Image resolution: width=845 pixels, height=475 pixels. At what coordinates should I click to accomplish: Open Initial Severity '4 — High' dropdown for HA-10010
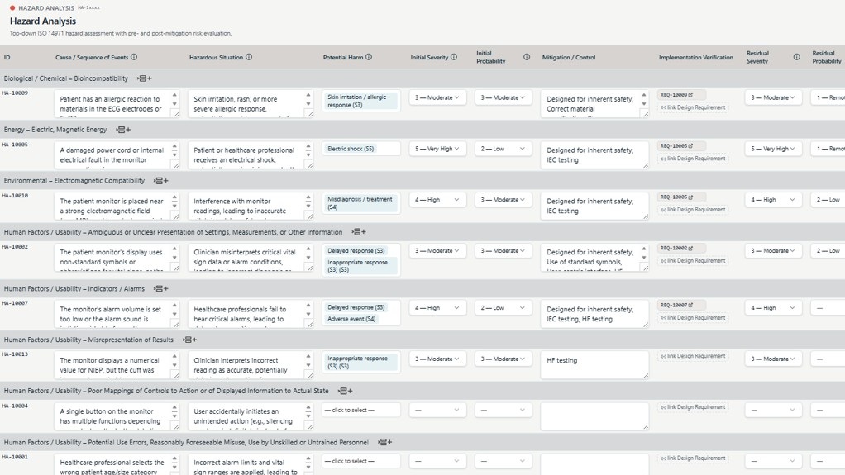437,200
